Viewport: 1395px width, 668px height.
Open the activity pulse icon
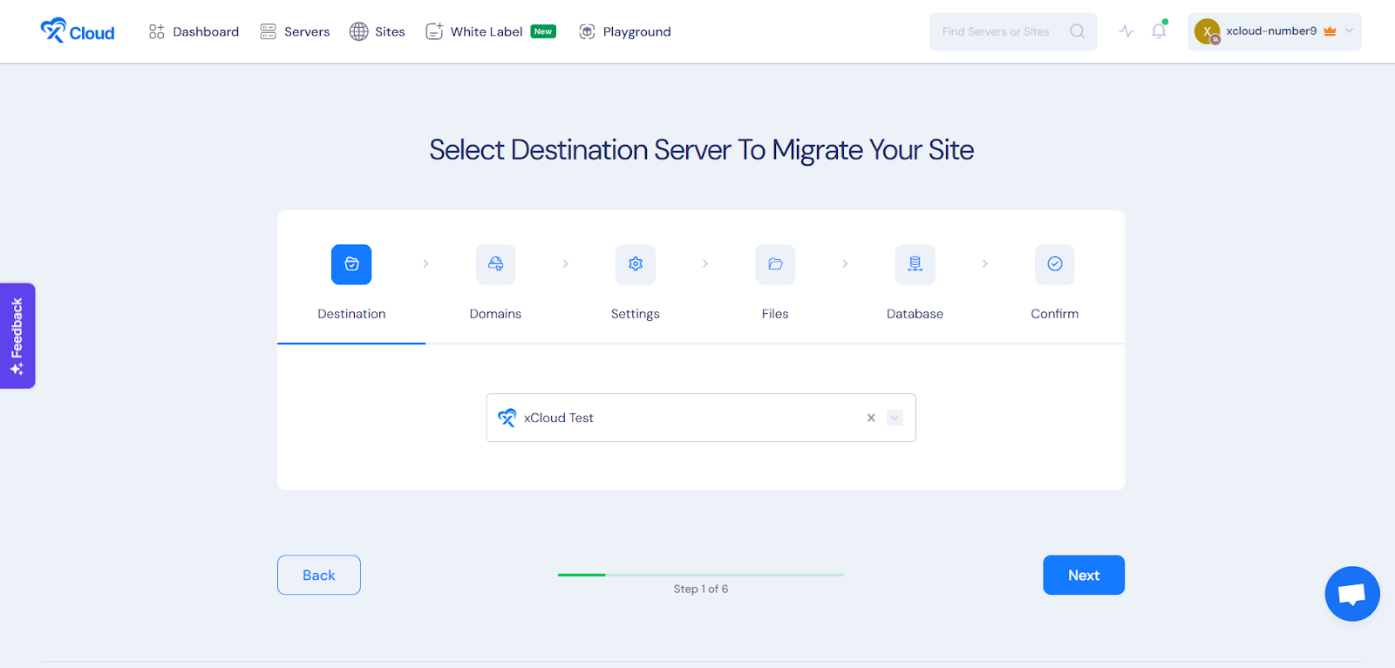point(1126,31)
